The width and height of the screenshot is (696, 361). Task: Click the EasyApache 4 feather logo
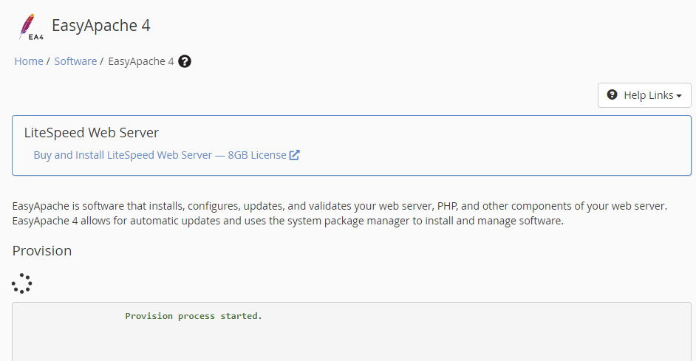(31, 27)
